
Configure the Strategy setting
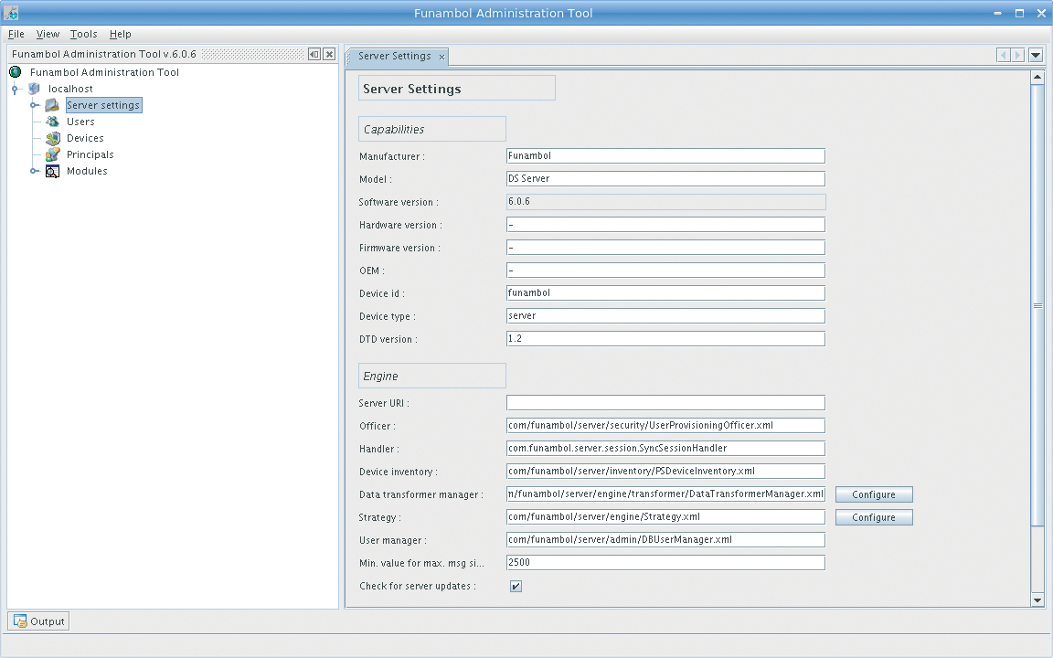pyautogui.click(x=874, y=517)
